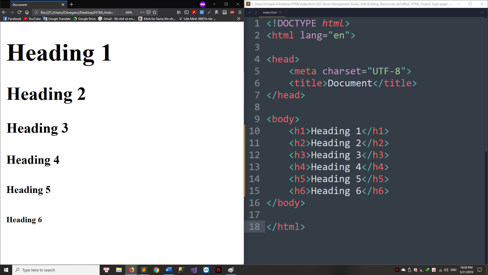
Task: Toggle the Firefox sidebar view
Action: (x=187, y=12)
